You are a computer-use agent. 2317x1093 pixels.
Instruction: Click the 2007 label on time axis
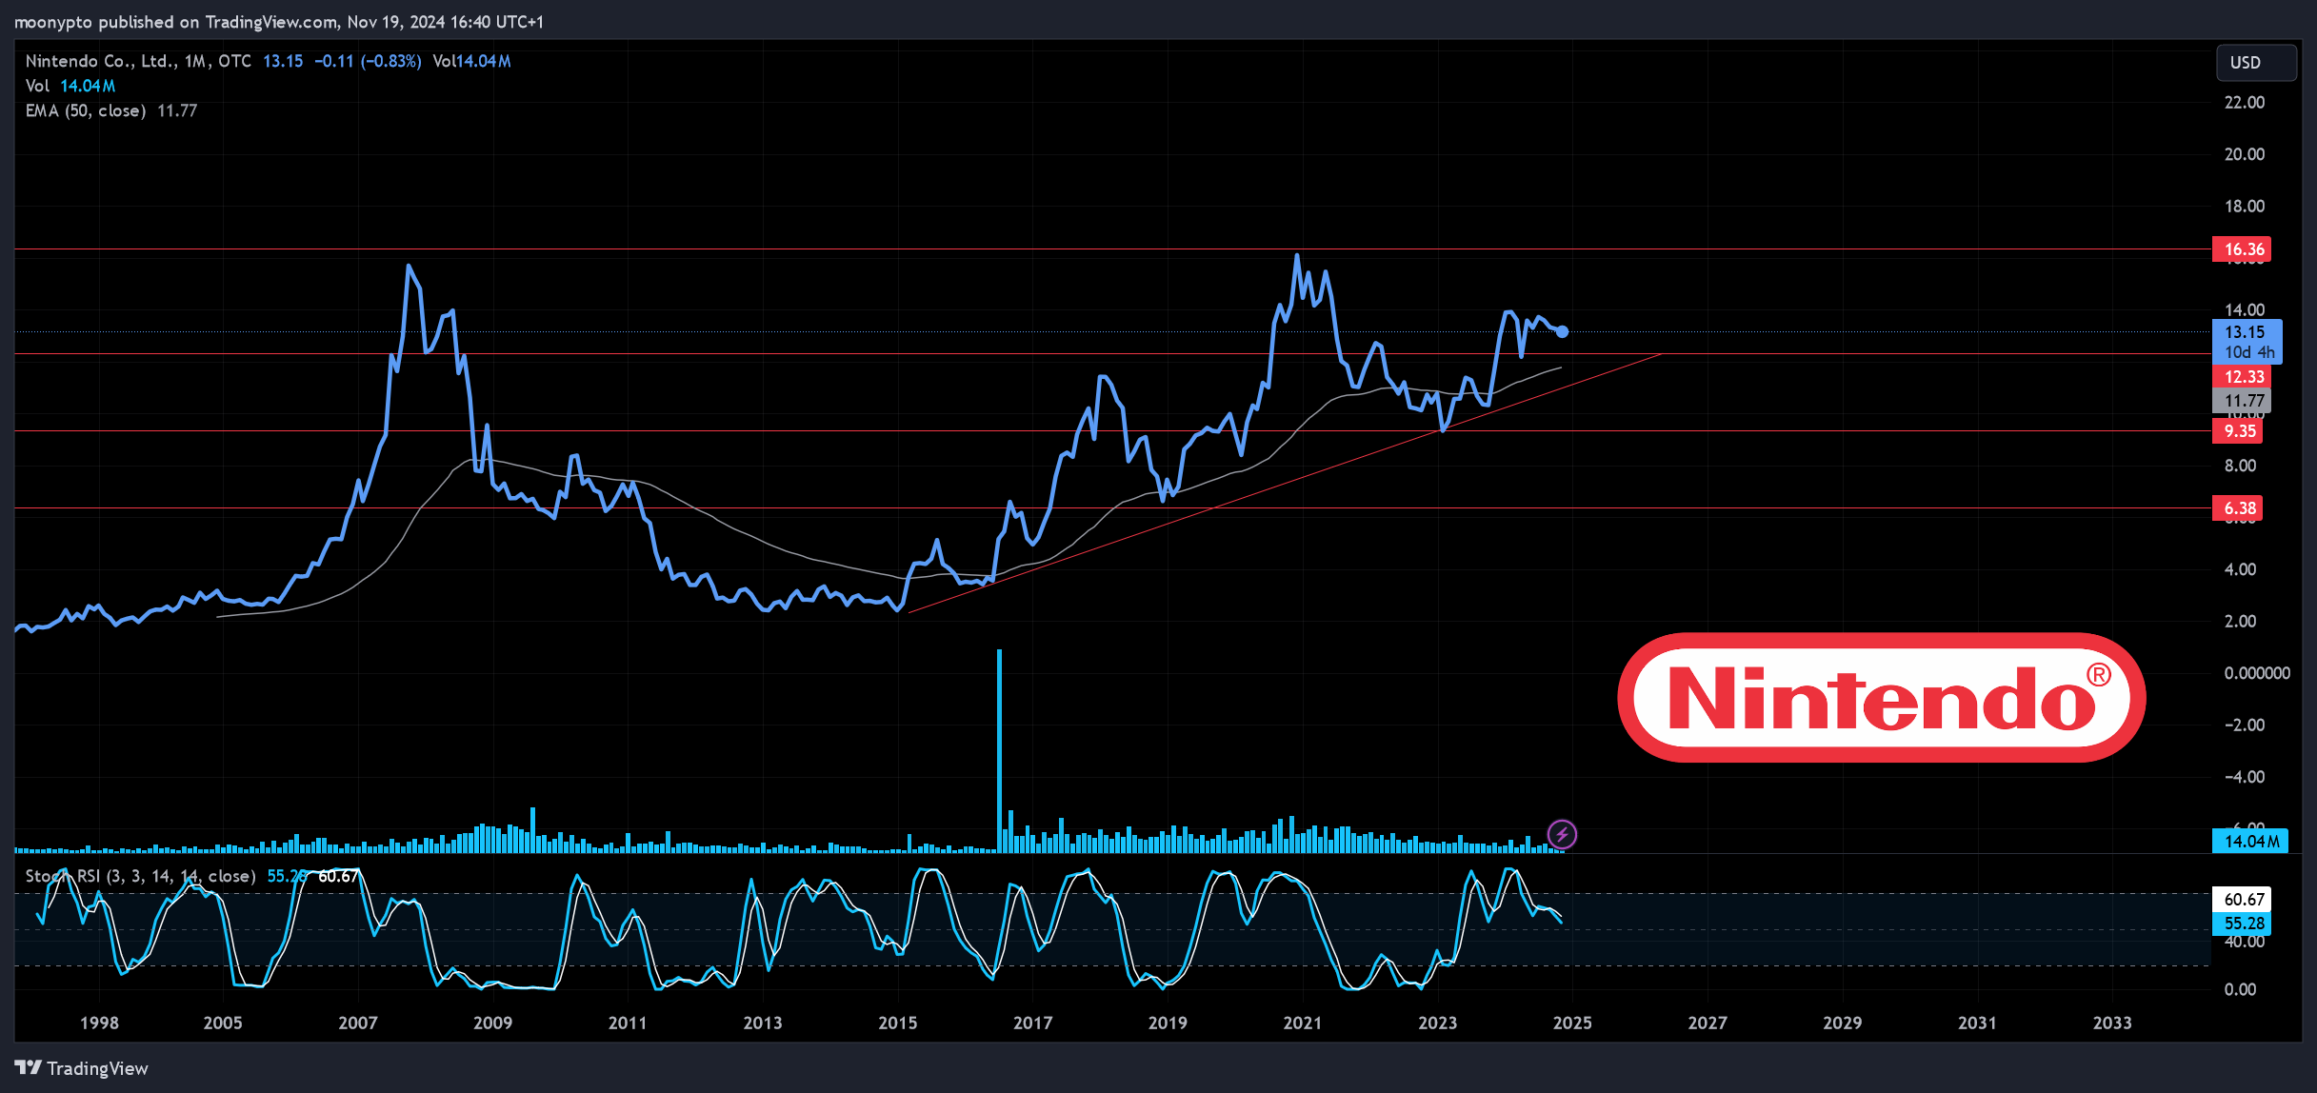tap(358, 1023)
